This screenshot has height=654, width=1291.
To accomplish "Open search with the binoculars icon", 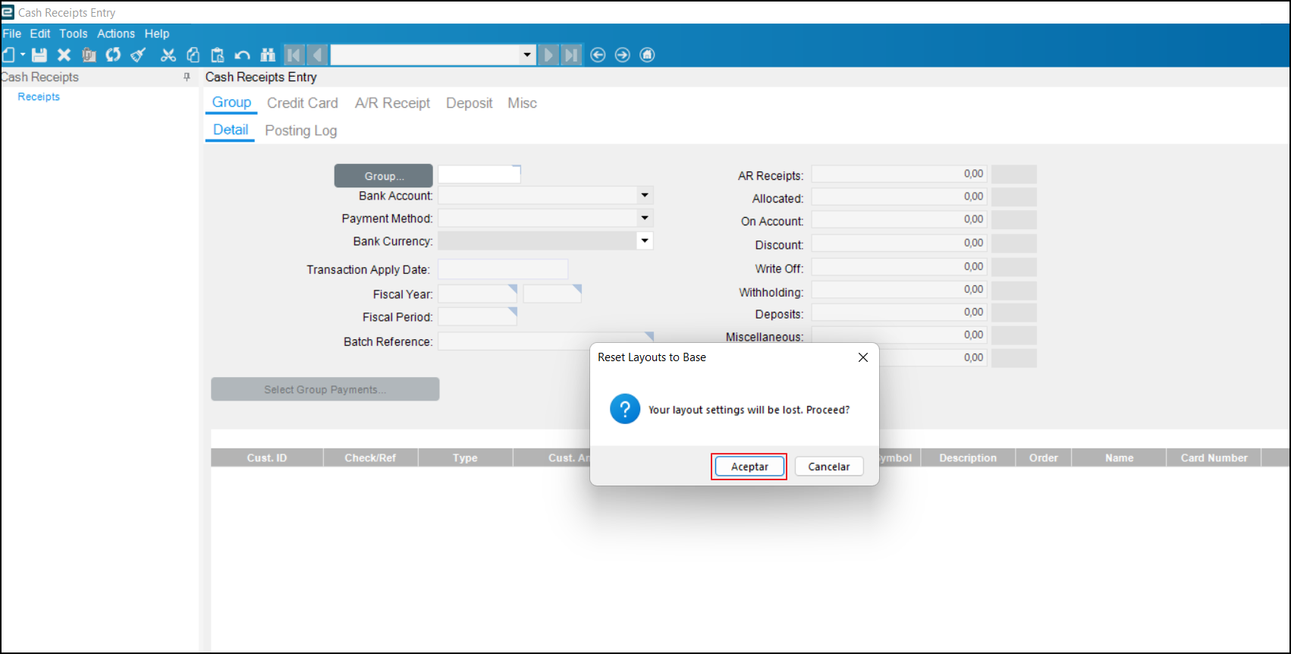I will point(268,55).
